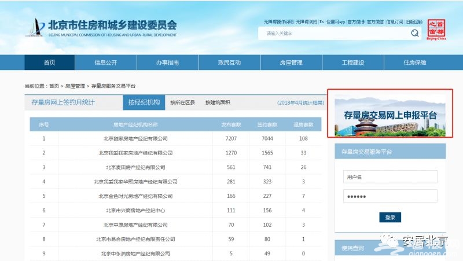Click the 北京市住房和城乡建设委员会 site title

click(x=112, y=25)
